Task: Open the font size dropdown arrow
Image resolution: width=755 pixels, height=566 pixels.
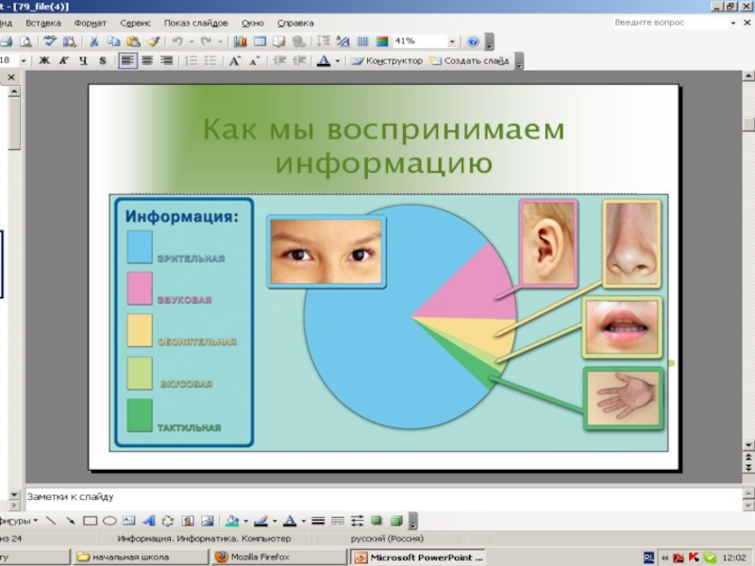Action: click(25, 60)
